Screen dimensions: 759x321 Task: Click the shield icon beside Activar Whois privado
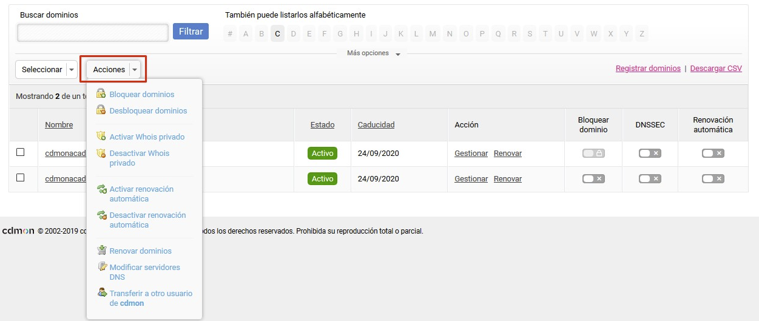click(x=102, y=137)
